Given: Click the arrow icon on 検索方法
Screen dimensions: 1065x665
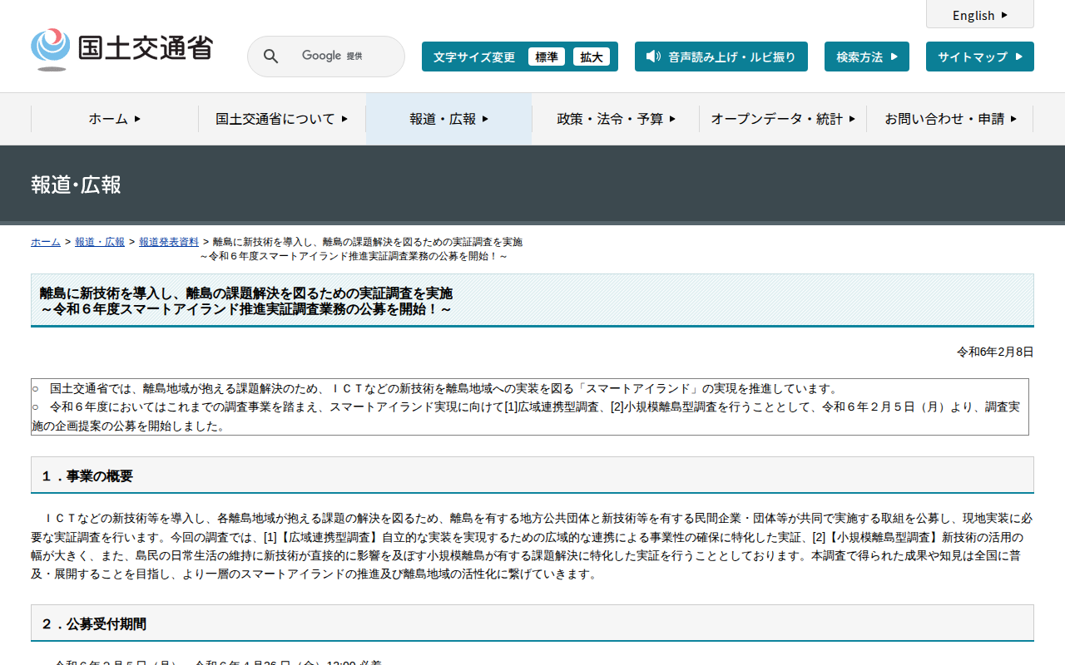Looking at the screenshot, I should (894, 57).
